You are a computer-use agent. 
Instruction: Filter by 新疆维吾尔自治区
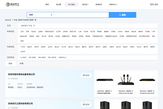[x=111, y=36]
